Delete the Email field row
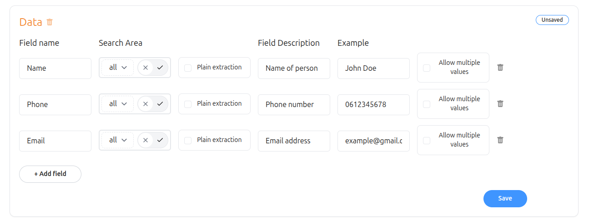The width and height of the screenshot is (609, 220). click(x=500, y=140)
